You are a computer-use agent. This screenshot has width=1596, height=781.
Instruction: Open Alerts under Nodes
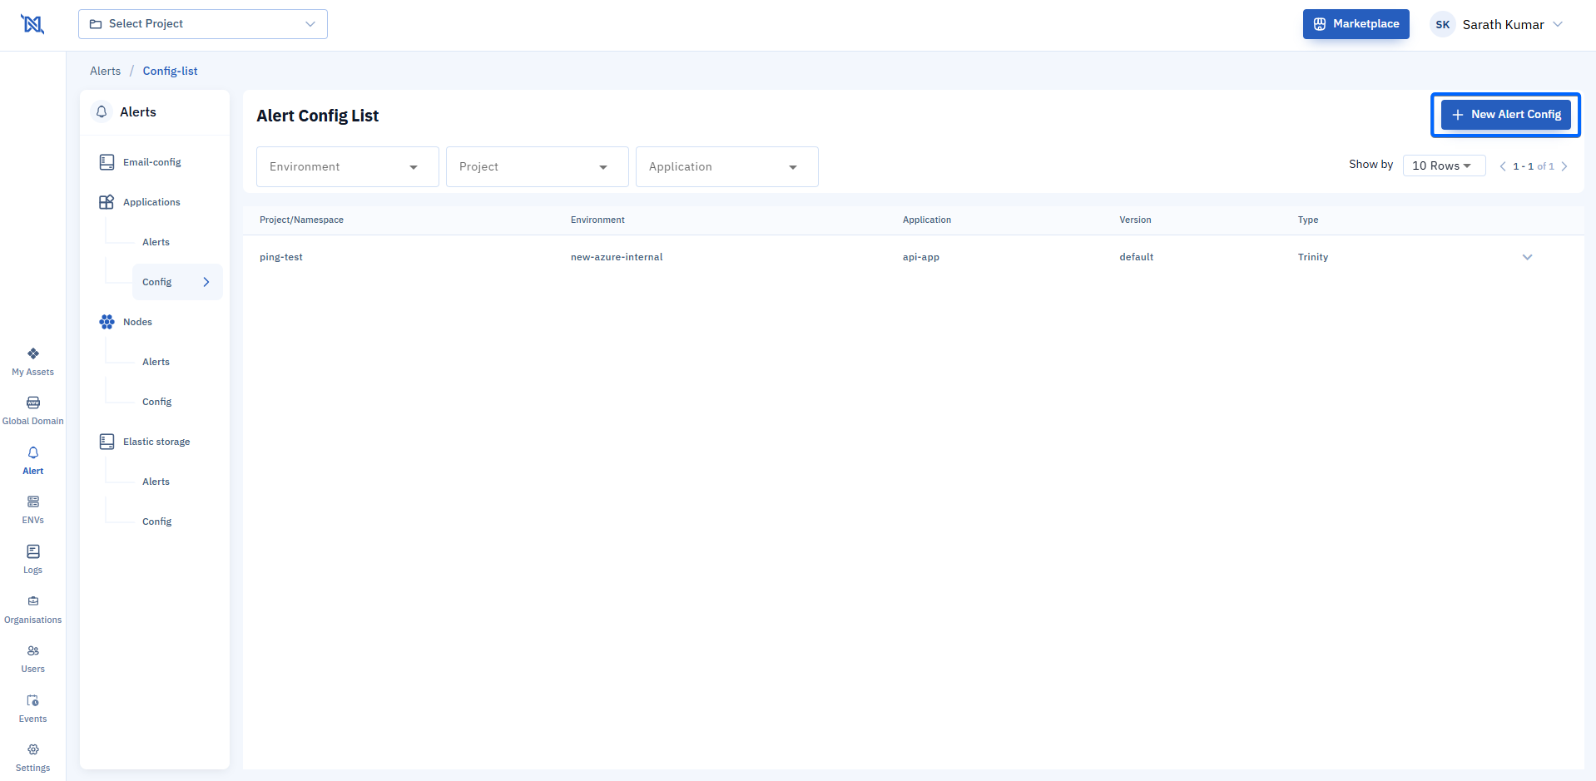(156, 362)
